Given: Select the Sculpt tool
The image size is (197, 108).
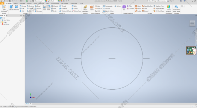Looking at the screenshot, I should coord(138,11).
